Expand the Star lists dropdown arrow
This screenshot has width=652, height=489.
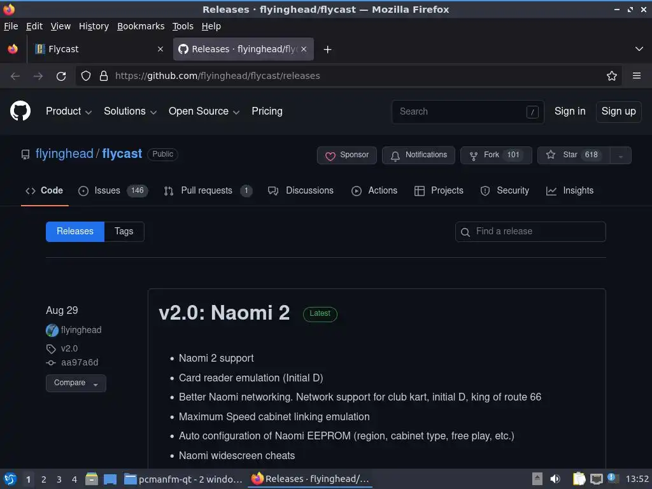pos(620,155)
